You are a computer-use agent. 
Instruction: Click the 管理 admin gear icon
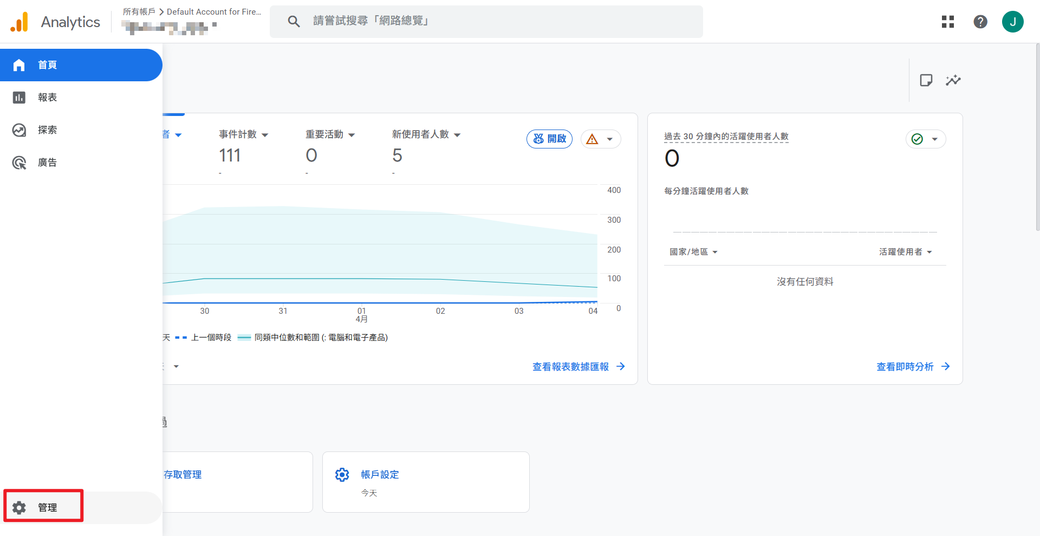pyautogui.click(x=18, y=507)
